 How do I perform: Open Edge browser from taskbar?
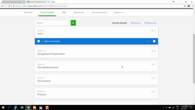(x=16, y=107)
